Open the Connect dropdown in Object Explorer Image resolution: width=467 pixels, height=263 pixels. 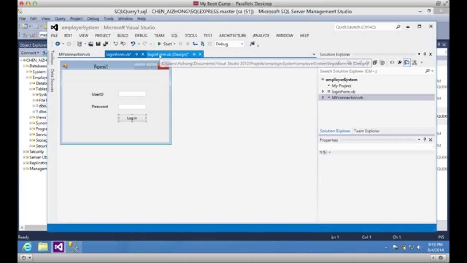tap(30, 53)
